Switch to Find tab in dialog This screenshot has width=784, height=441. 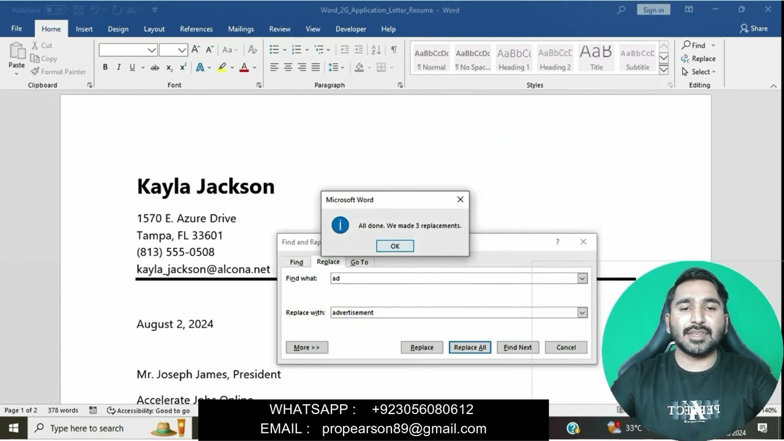(x=296, y=262)
